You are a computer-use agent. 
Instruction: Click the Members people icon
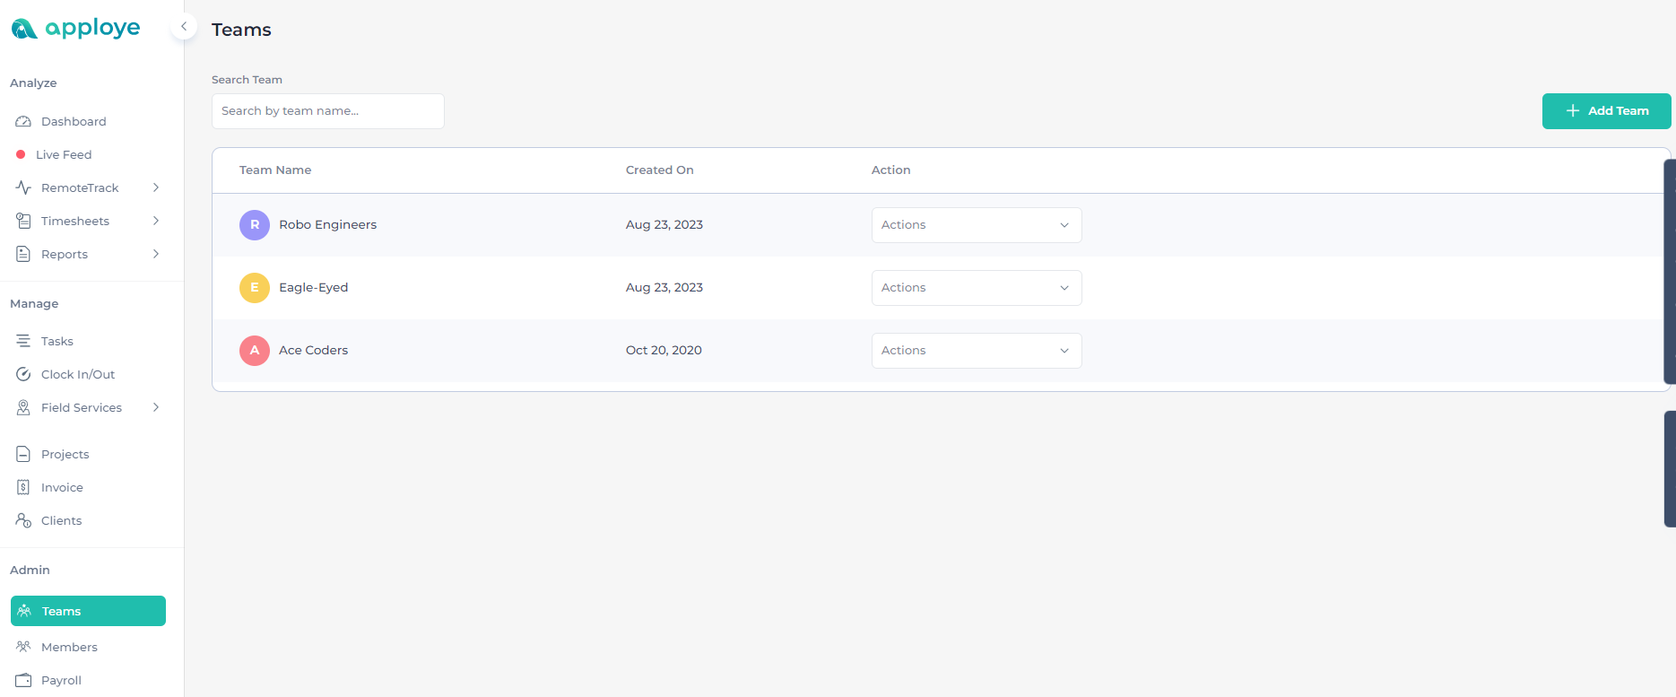coord(23,647)
